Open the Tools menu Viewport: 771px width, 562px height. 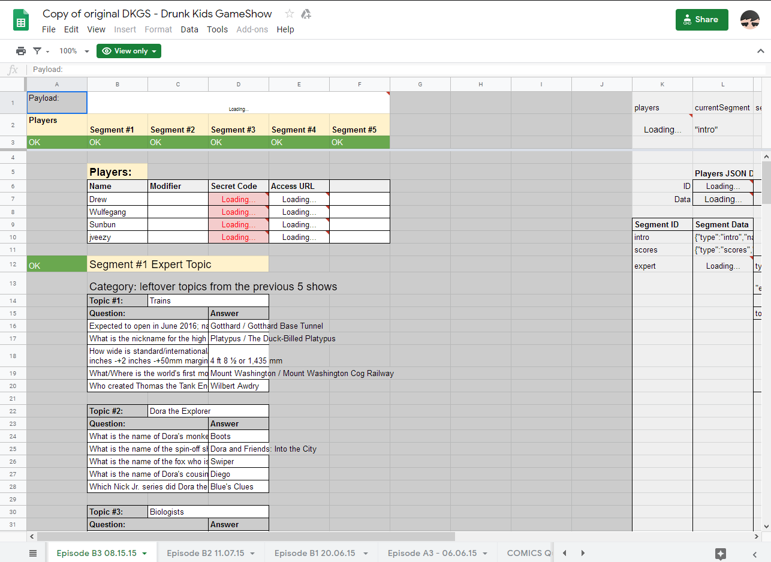tap(218, 29)
